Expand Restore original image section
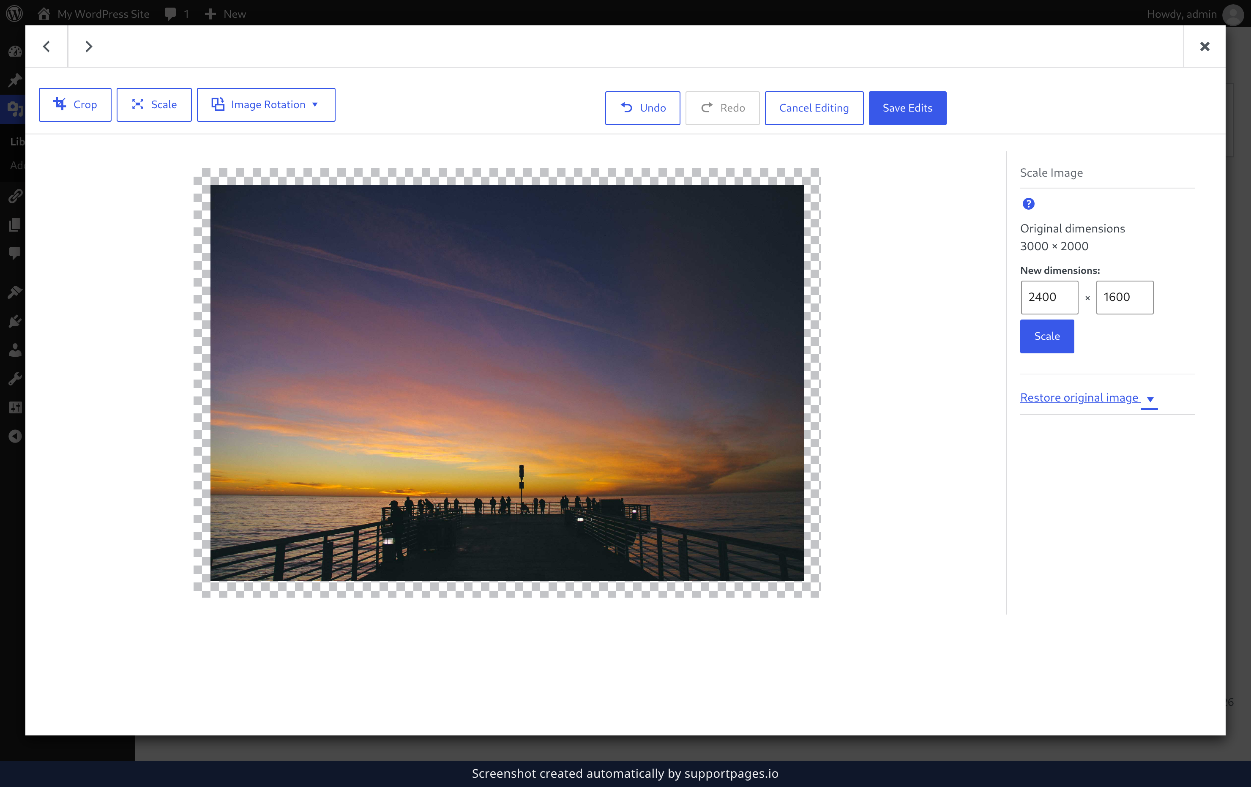1251x787 pixels. click(x=1088, y=398)
